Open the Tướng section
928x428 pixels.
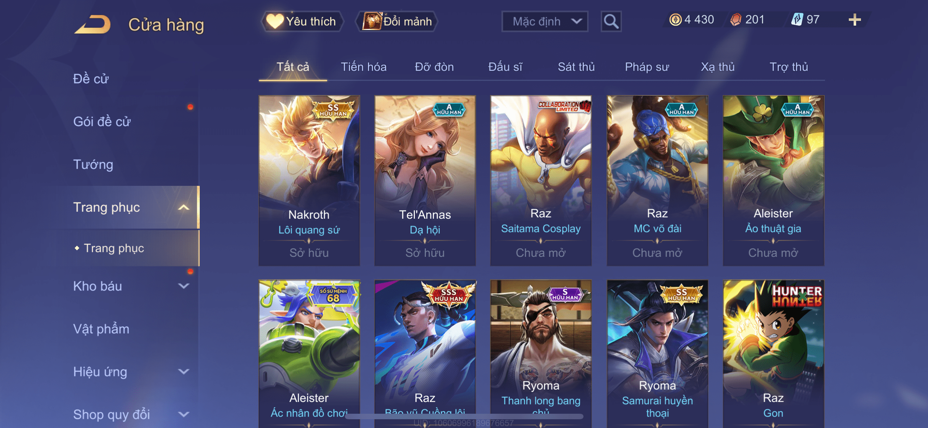[x=93, y=165]
